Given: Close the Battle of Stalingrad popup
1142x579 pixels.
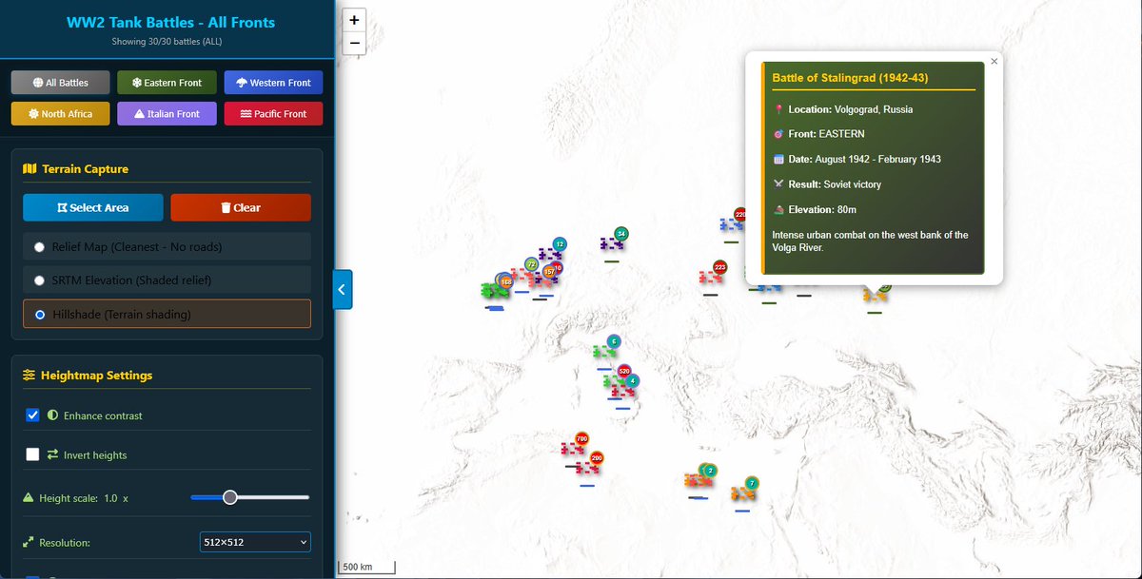Looking at the screenshot, I should coord(994,61).
